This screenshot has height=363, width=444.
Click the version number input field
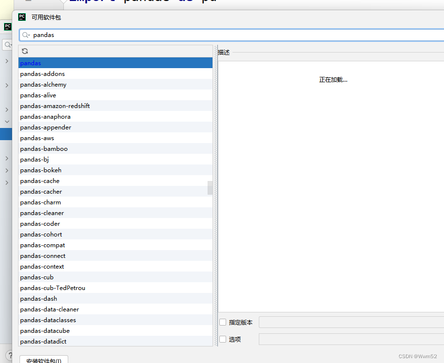pyautogui.click(x=351, y=322)
